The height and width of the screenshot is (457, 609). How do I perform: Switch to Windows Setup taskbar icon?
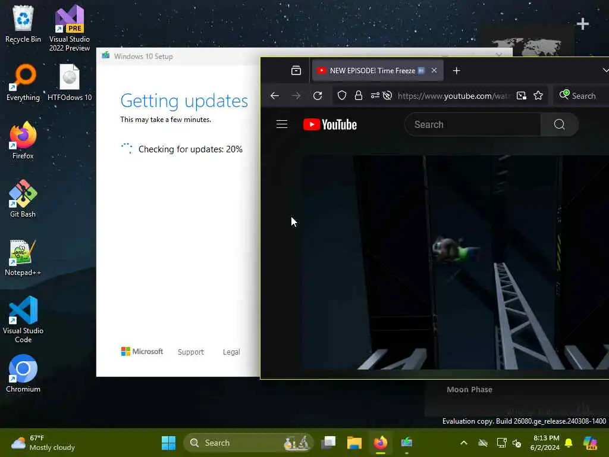407,443
